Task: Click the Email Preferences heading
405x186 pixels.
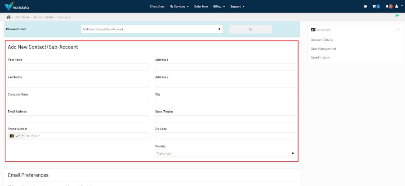Action: [28, 175]
